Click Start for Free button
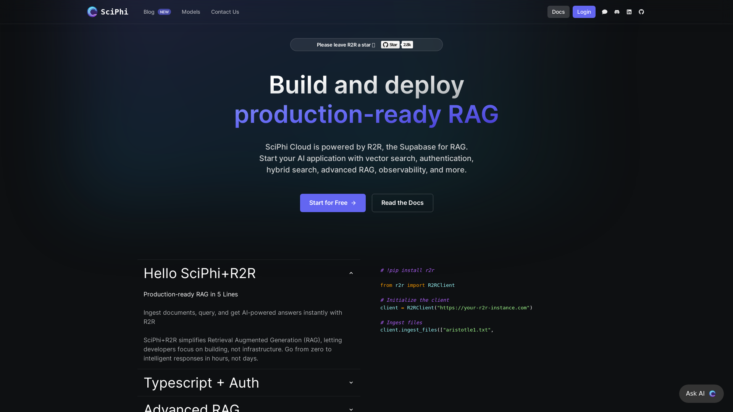The image size is (733, 412). 333,203
